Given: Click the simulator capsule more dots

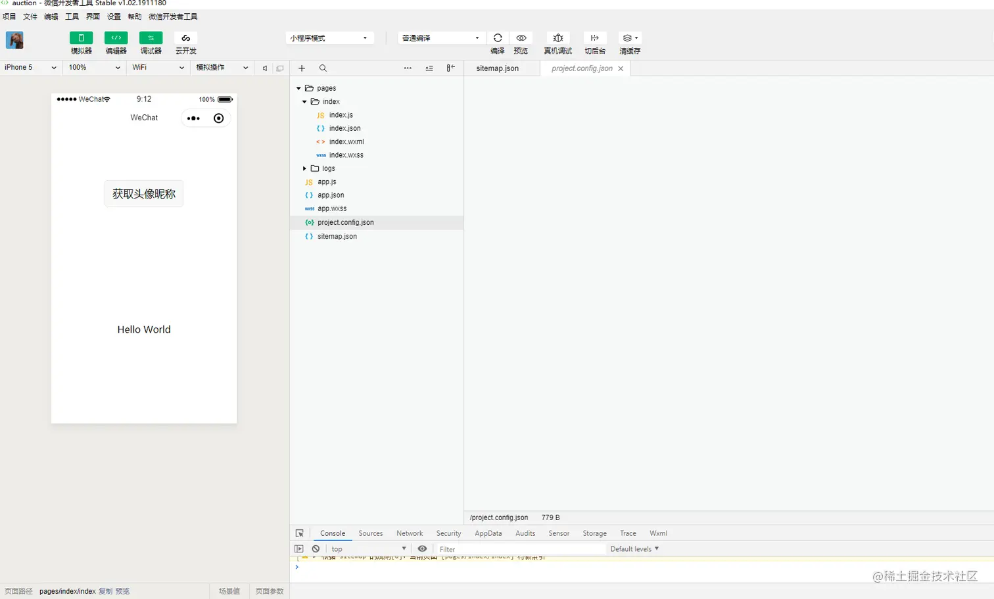Looking at the screenshot, I should point(193,118).
